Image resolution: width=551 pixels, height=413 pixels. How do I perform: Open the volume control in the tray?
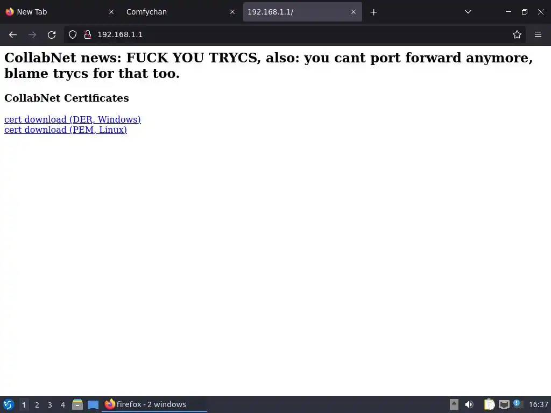(x=469, y=404)
